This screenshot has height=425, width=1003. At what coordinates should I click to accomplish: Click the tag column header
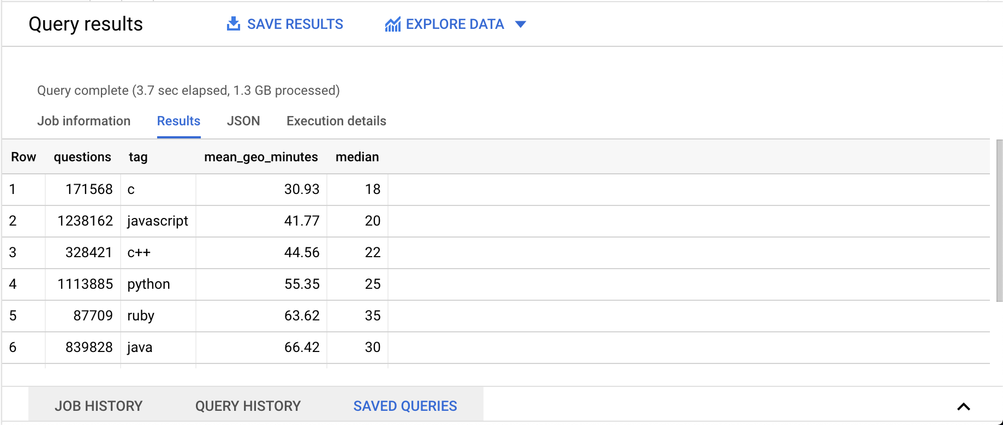[x=138, y=157]
